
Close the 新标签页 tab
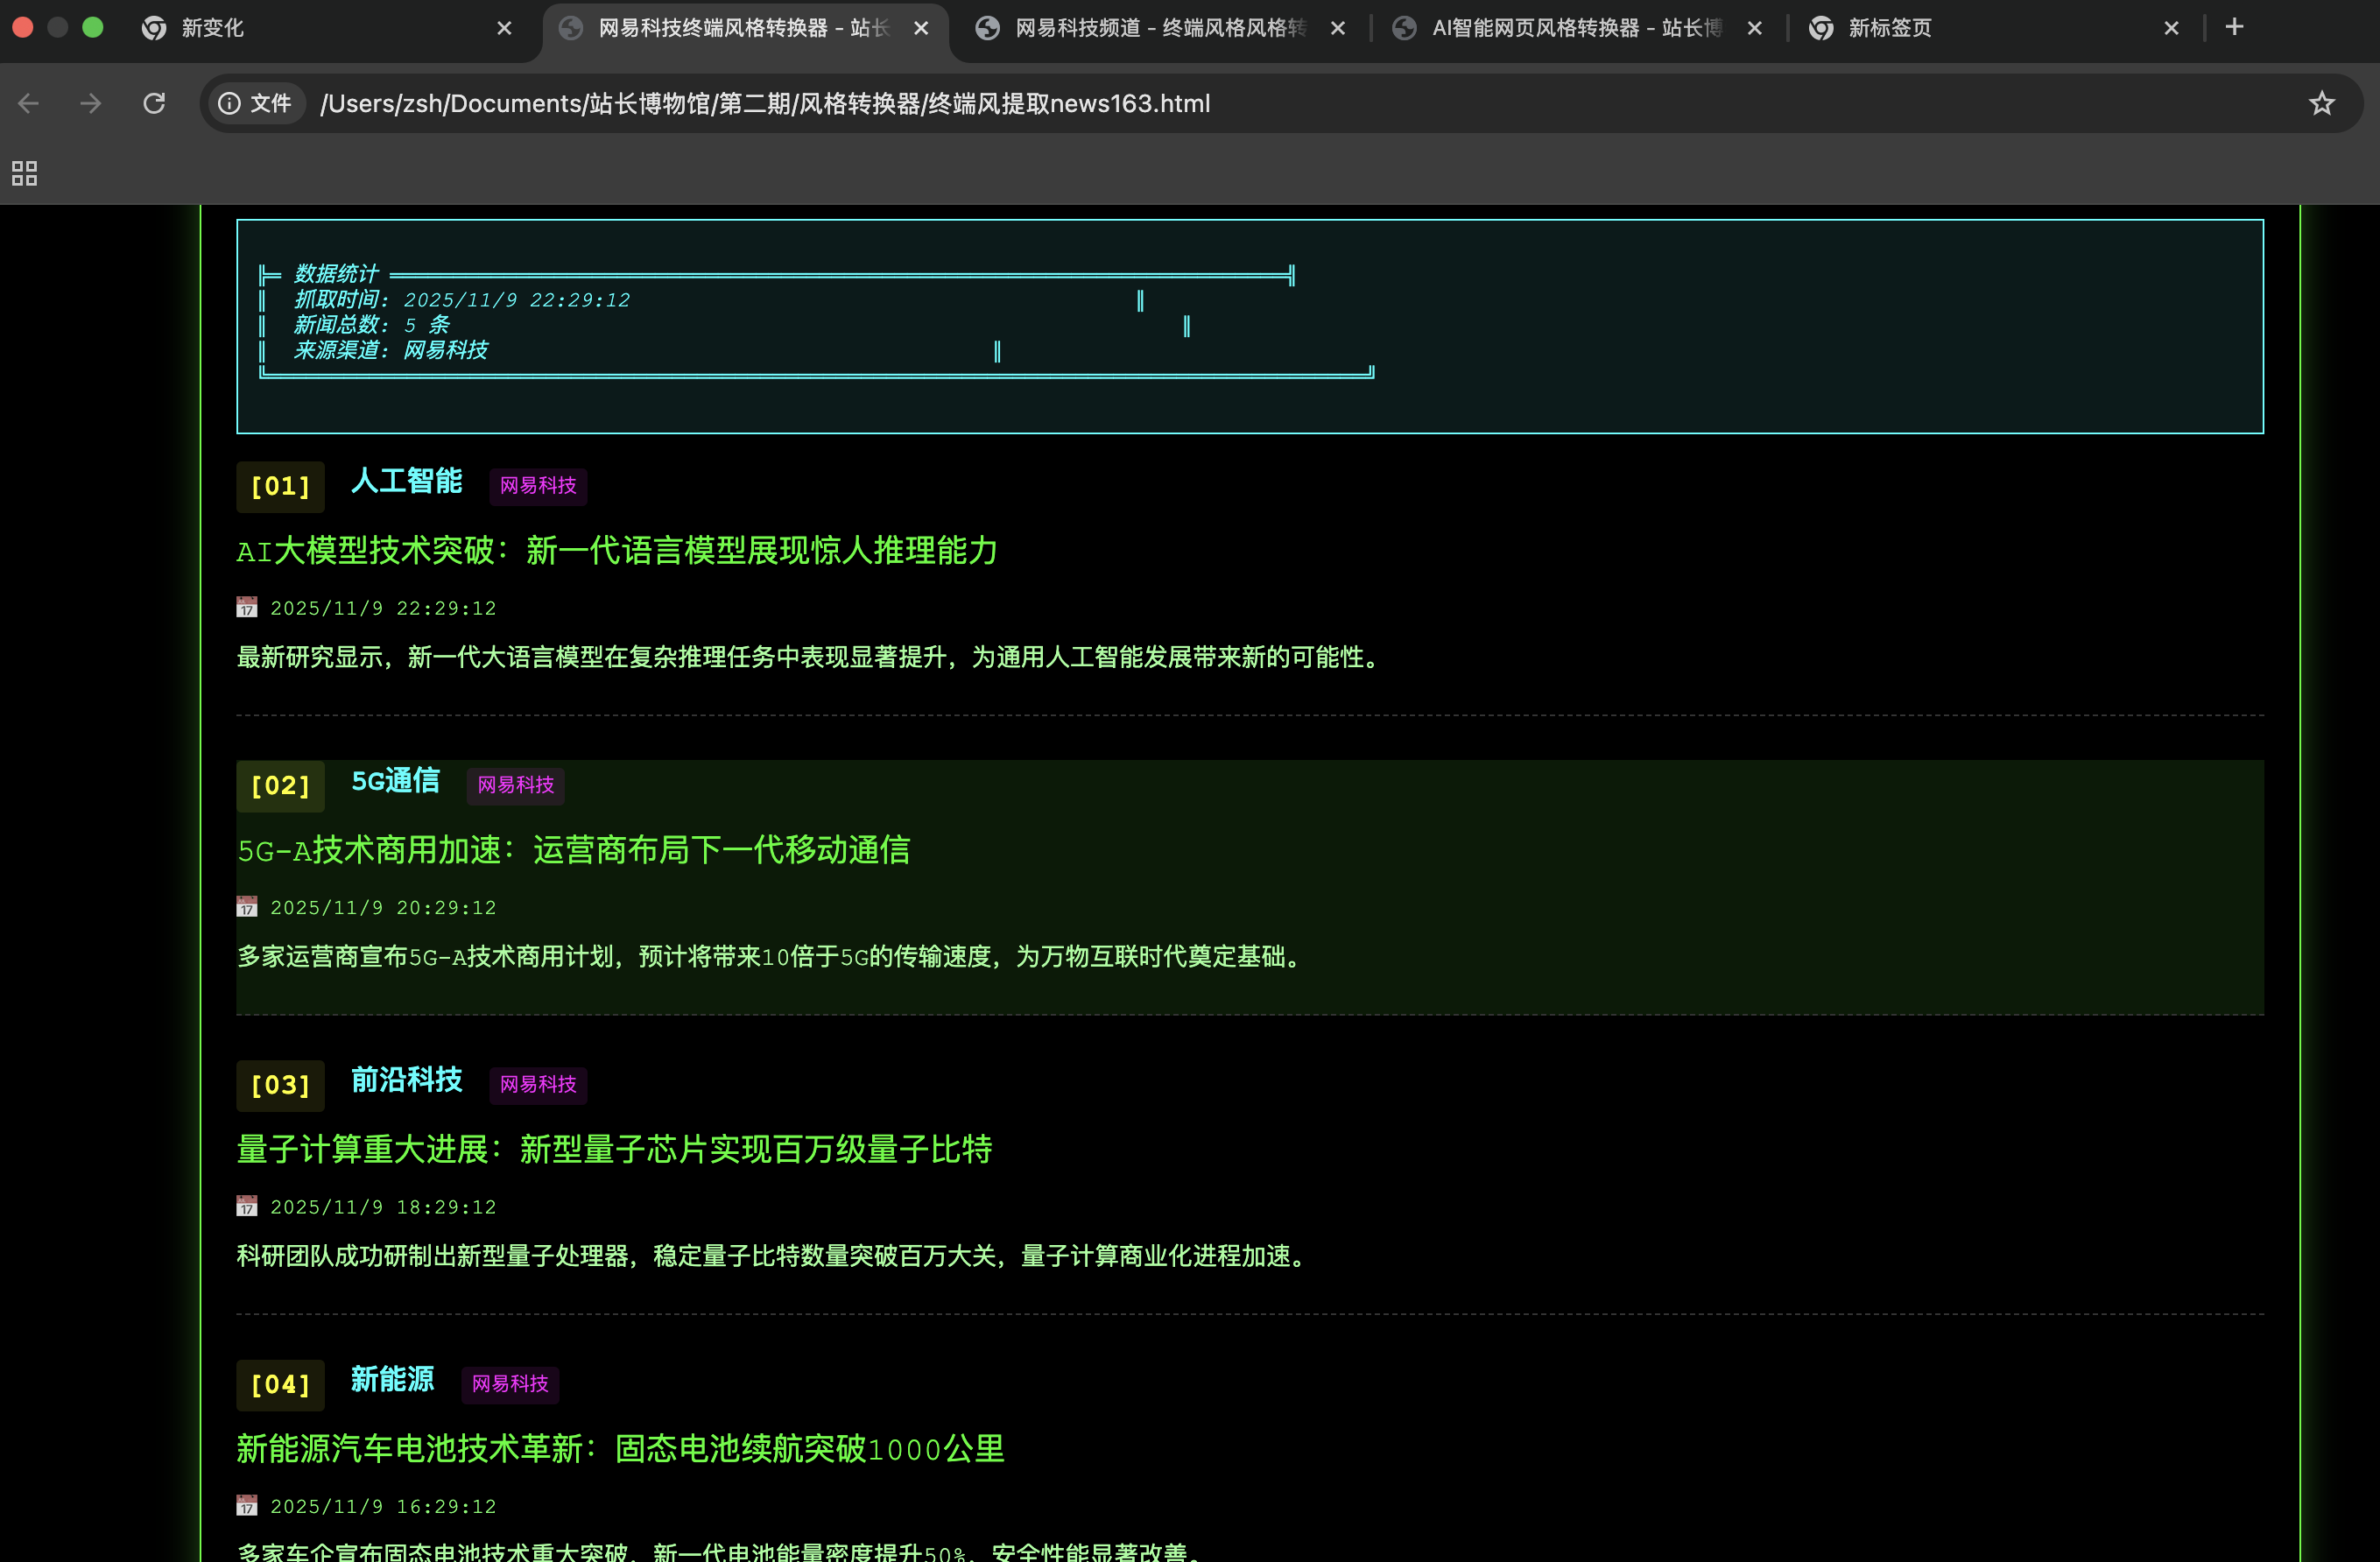(2170, 28)
